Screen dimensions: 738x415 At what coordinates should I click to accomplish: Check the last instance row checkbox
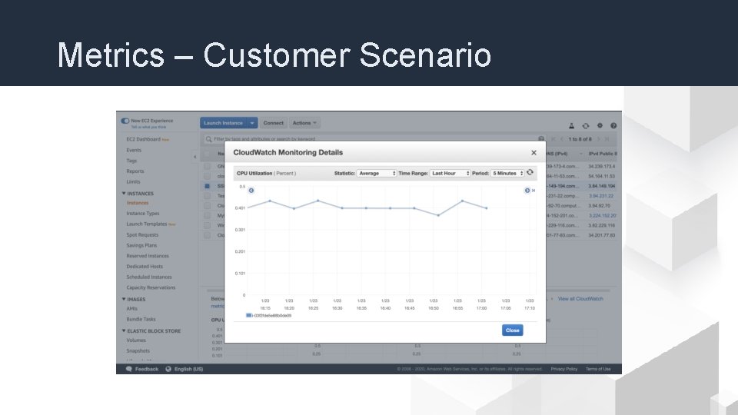pyautogui.click(x=207, y=235)
